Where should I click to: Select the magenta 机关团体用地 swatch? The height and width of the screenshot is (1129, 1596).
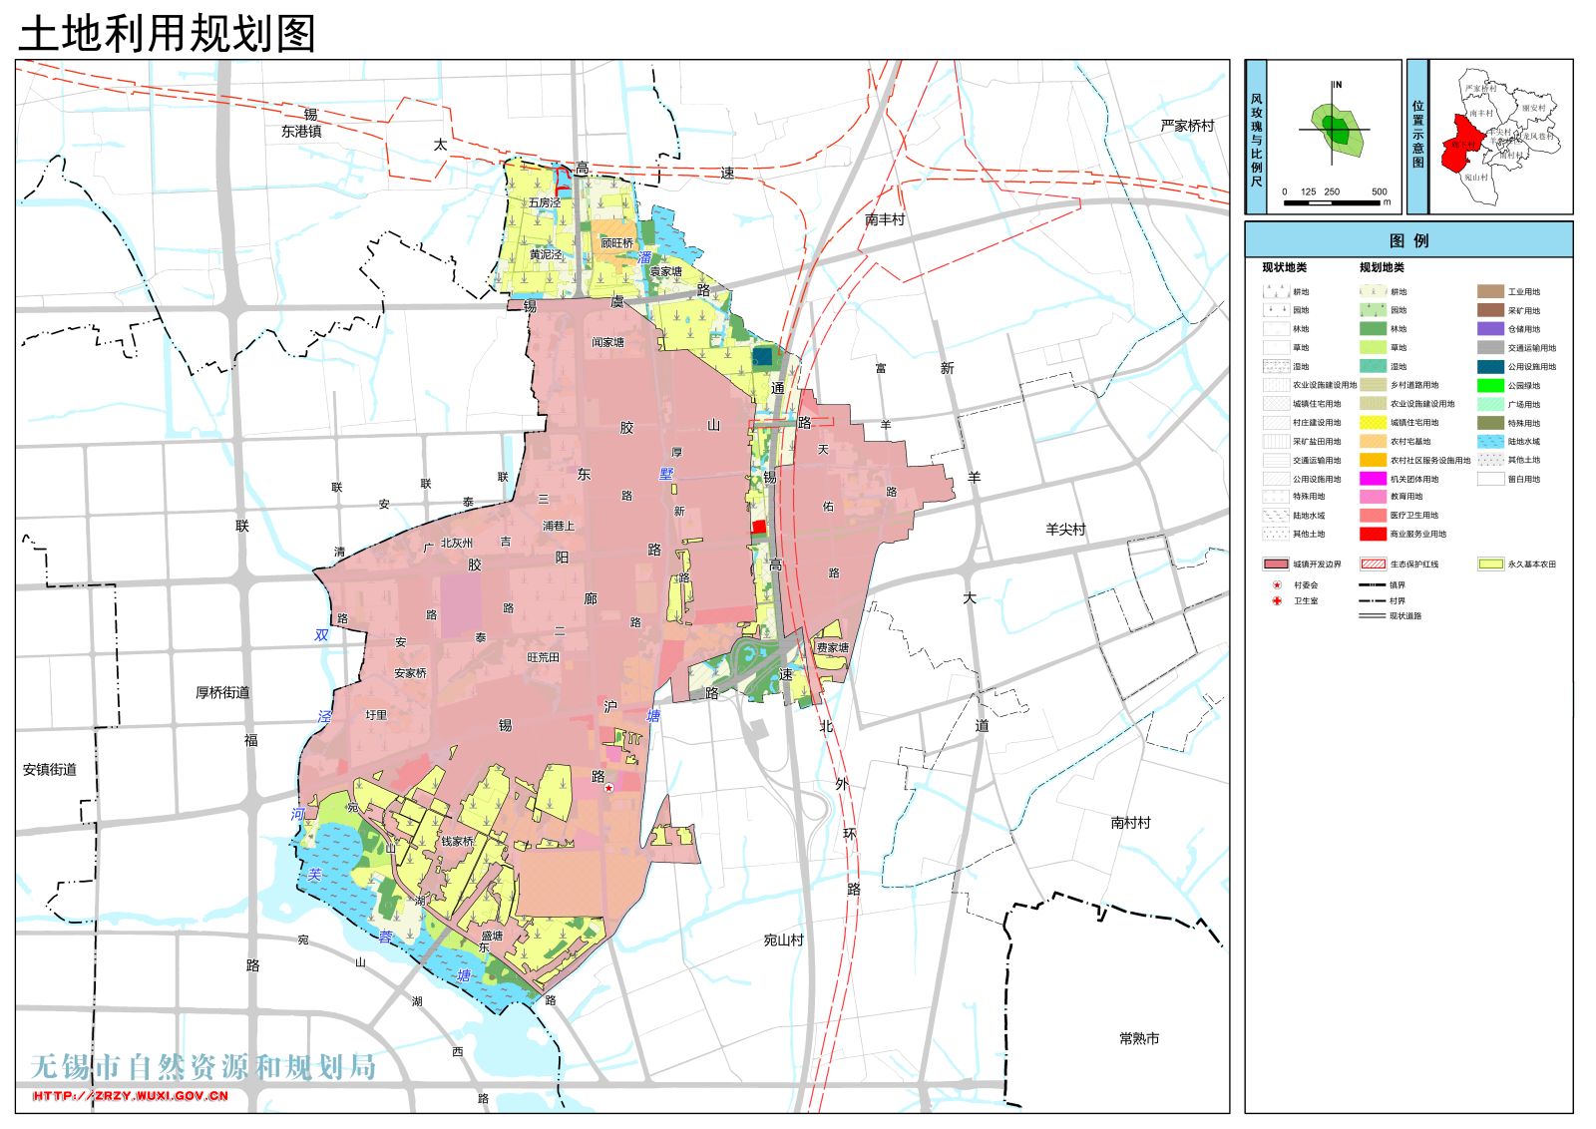pos(1373,479)
